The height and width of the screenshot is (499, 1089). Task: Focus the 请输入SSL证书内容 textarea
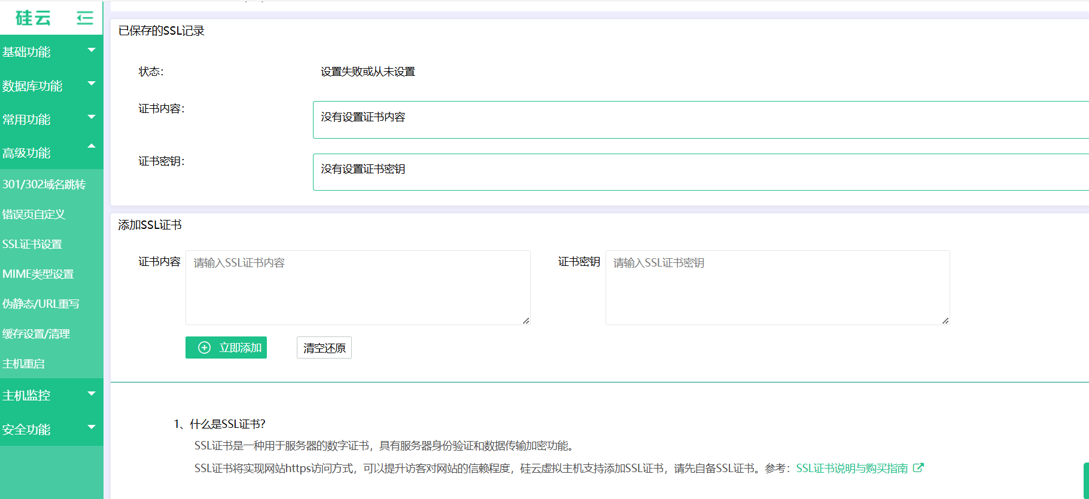click(358, 287)
